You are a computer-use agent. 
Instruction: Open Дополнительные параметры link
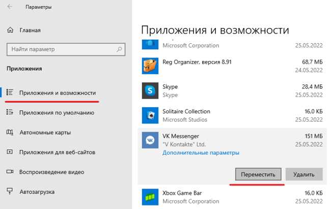click(201, 153)
